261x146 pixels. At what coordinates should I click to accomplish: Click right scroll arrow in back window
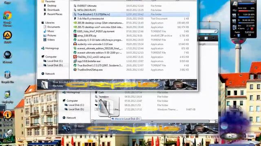(x=216, y=122)
